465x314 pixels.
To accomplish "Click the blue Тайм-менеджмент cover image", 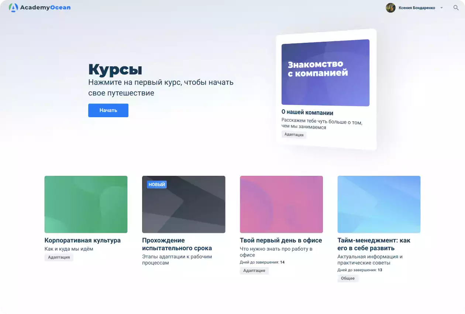I will point(379,204).
